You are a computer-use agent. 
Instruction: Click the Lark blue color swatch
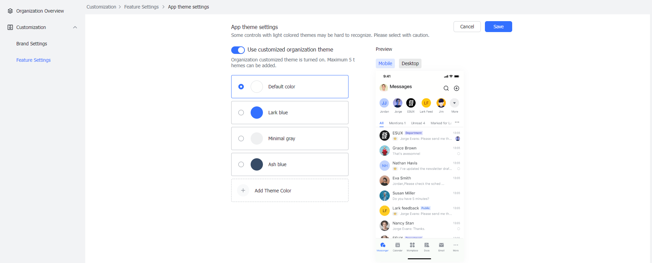click(x=257, y=113)
